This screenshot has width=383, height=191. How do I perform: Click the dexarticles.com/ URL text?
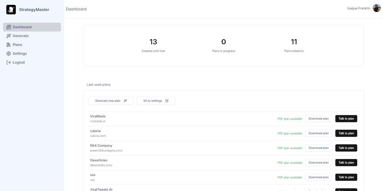(x=101, y=165)
